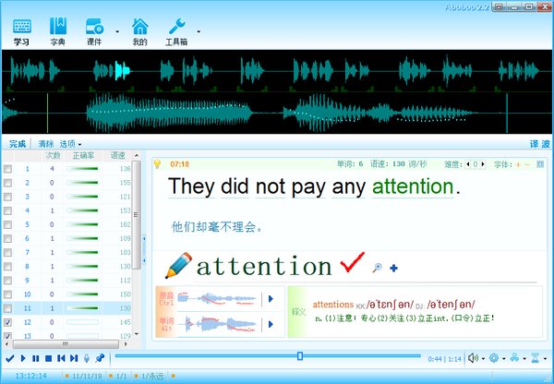
Task: Open the 选项 dropdown
Action: pyautogui.click(x=70, y=144)
